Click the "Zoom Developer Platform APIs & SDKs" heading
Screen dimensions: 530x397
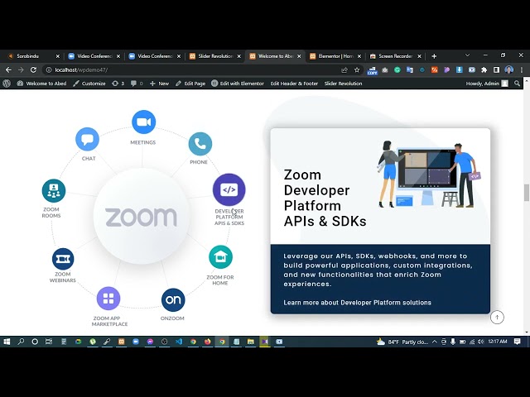(x=325, y=198)
